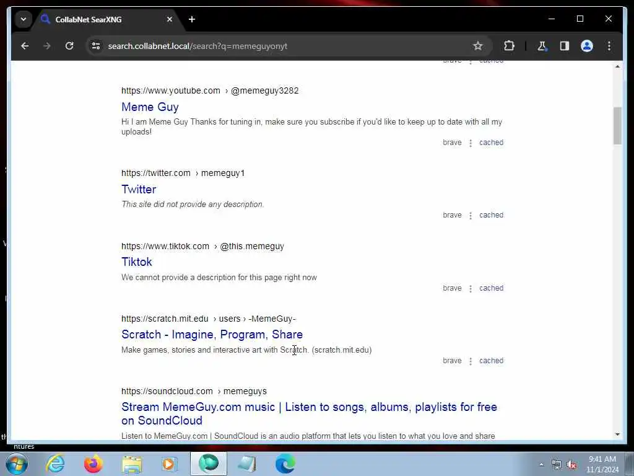Screen dimensions: 634x476
Task: Open the muted volume tray icon
Action: tap(571, 465)
